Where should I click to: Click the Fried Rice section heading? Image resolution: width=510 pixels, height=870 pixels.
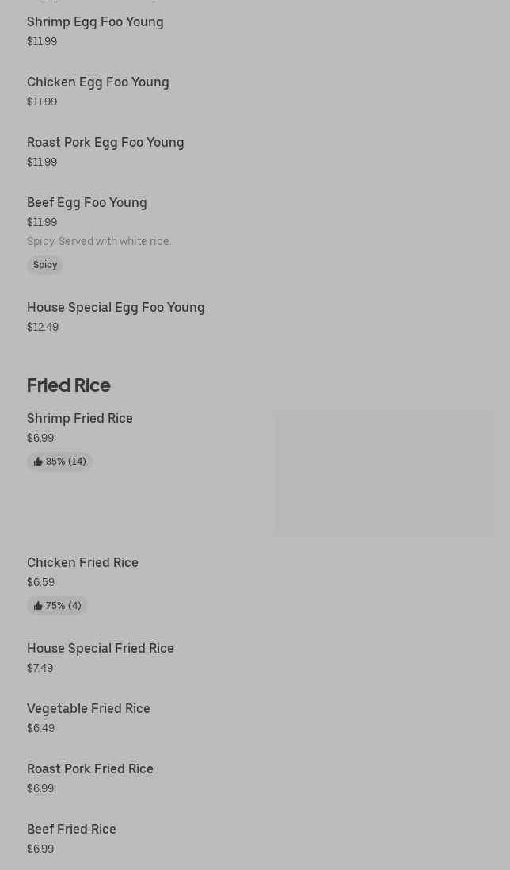[69, 385]
